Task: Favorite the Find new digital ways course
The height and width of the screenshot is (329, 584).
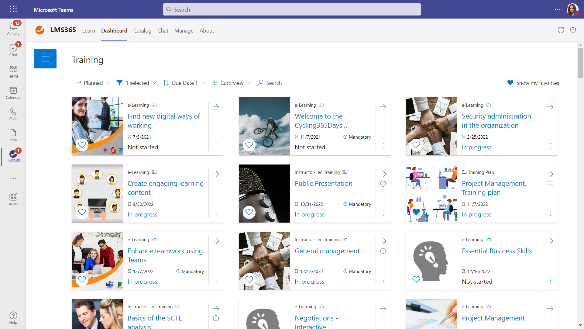Action: (x=82, y=145)
